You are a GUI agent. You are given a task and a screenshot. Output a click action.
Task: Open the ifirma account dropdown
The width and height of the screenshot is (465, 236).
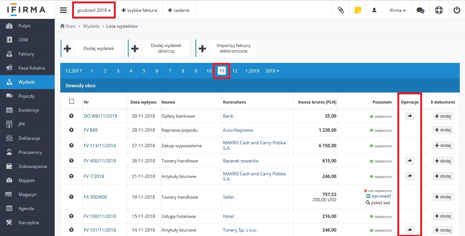coord(397,10)
